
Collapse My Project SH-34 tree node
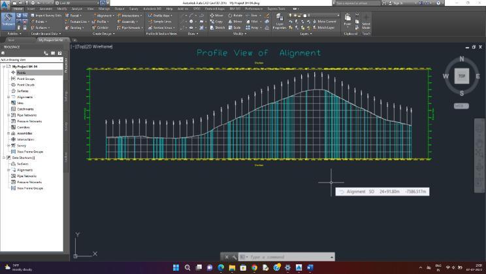pos(4,67)
